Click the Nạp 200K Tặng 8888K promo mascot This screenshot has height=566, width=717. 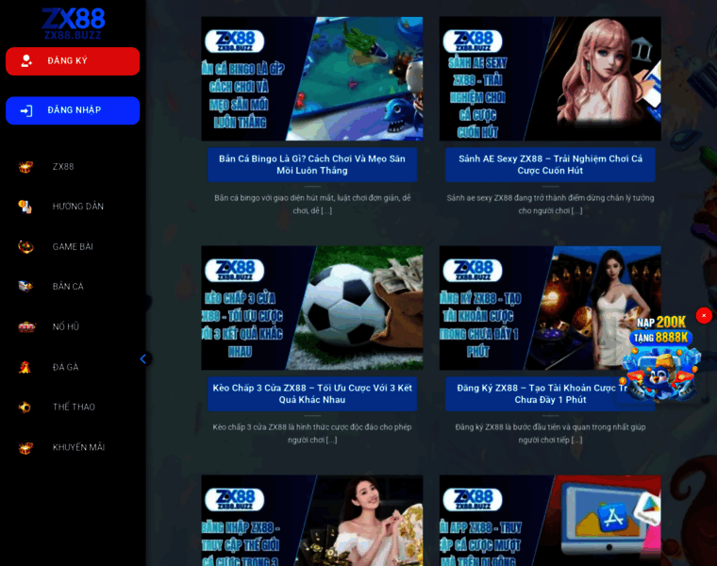coord(660,358)
